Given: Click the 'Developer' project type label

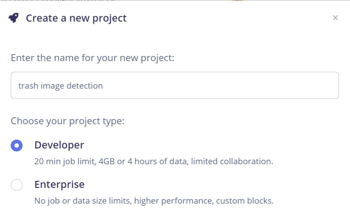Looking at the screenshot, I should [59, 145].
